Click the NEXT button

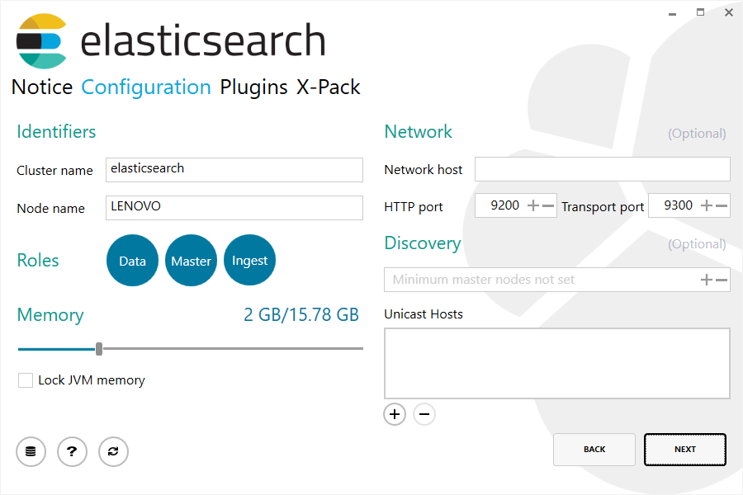(684, 449)
